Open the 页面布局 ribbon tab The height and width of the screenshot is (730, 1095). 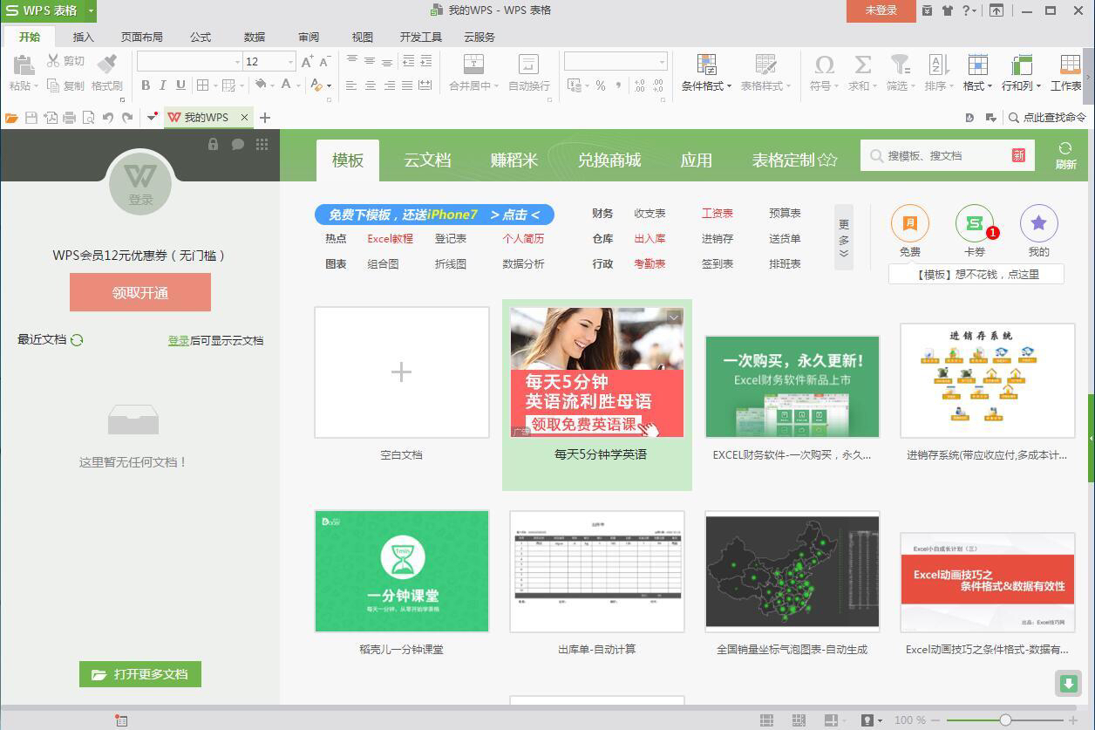click(x=141, y=38)
